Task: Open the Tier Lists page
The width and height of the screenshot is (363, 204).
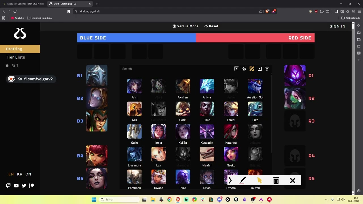Action: click(16, 57)
